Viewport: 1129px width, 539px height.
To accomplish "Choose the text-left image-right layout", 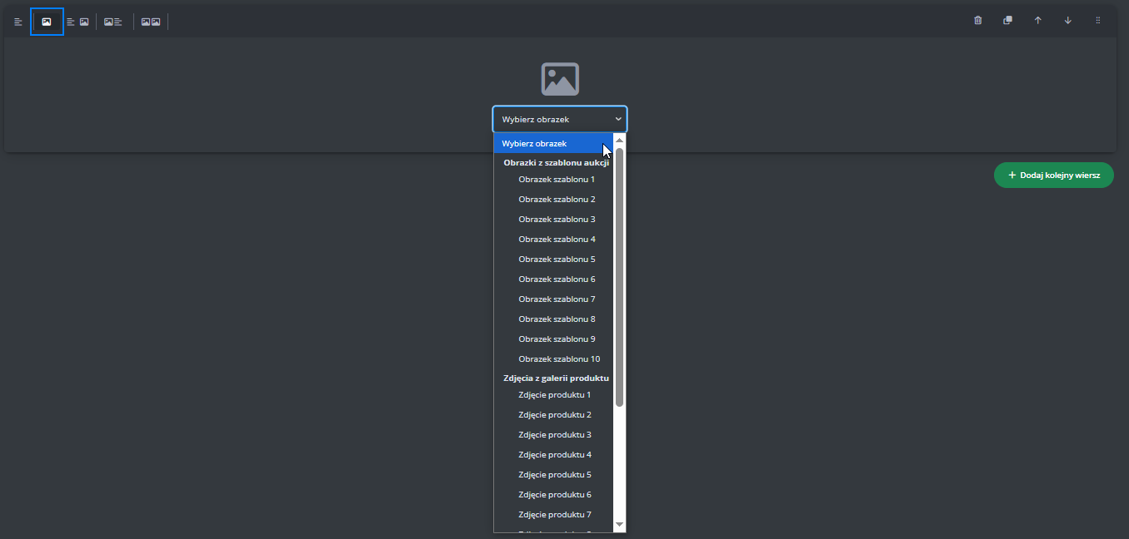I will pyautogui.click(x=77, y=22).
